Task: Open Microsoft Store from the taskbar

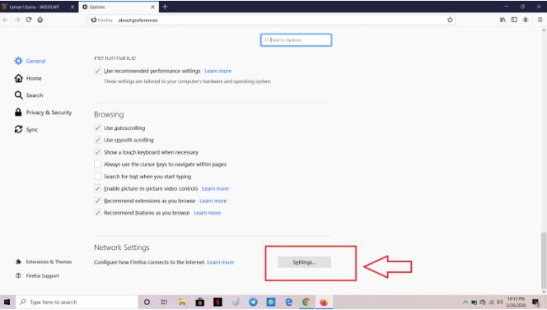Action: click(200, 302)
